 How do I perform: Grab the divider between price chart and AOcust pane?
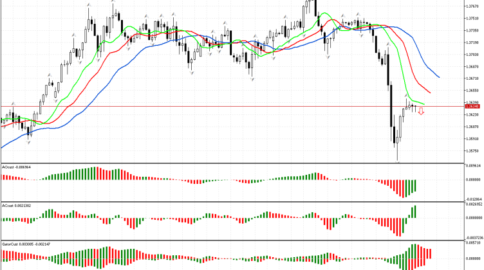tap(232, 163)
